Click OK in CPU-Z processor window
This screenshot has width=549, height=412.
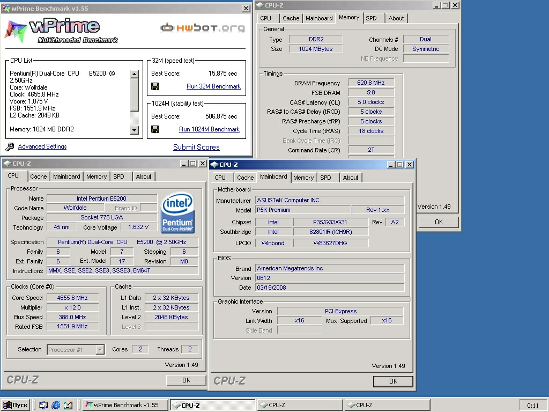coord(186,380)
